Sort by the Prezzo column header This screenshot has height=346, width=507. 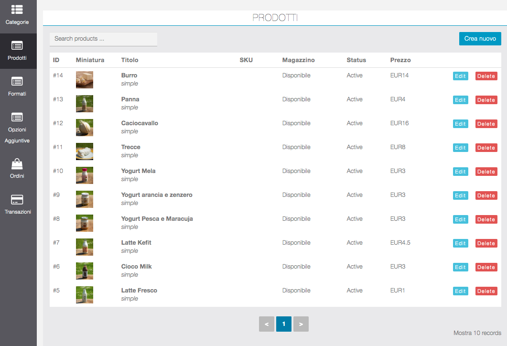pos(400,60)
